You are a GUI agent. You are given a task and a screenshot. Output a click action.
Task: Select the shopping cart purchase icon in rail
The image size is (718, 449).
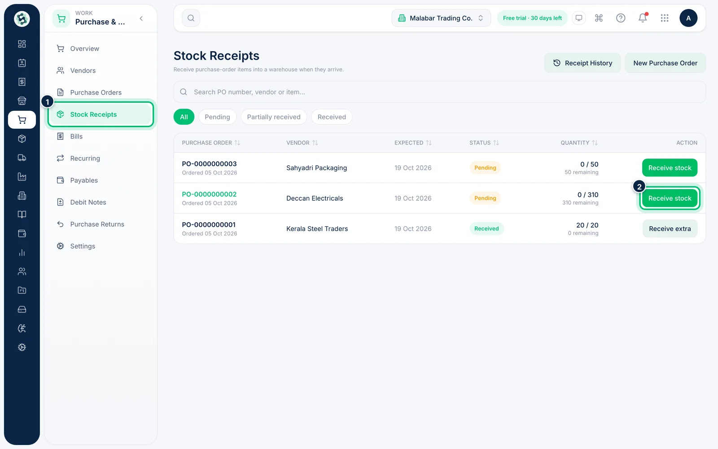click(22, 120)
